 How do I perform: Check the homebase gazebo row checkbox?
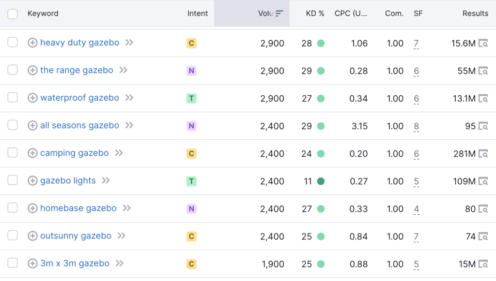(13, 208)
